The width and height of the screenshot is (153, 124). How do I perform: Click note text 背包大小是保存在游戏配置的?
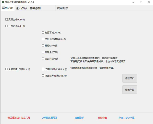tap(85, 58)
